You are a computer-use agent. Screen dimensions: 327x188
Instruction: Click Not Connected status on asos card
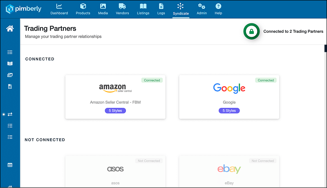coord(149,161)
